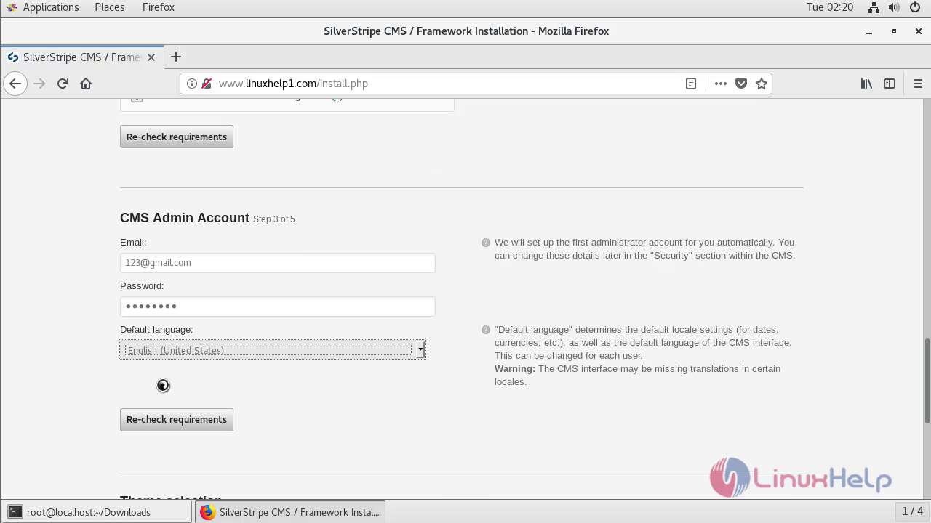Click the forward navigation arrow

tap(39, 84)
